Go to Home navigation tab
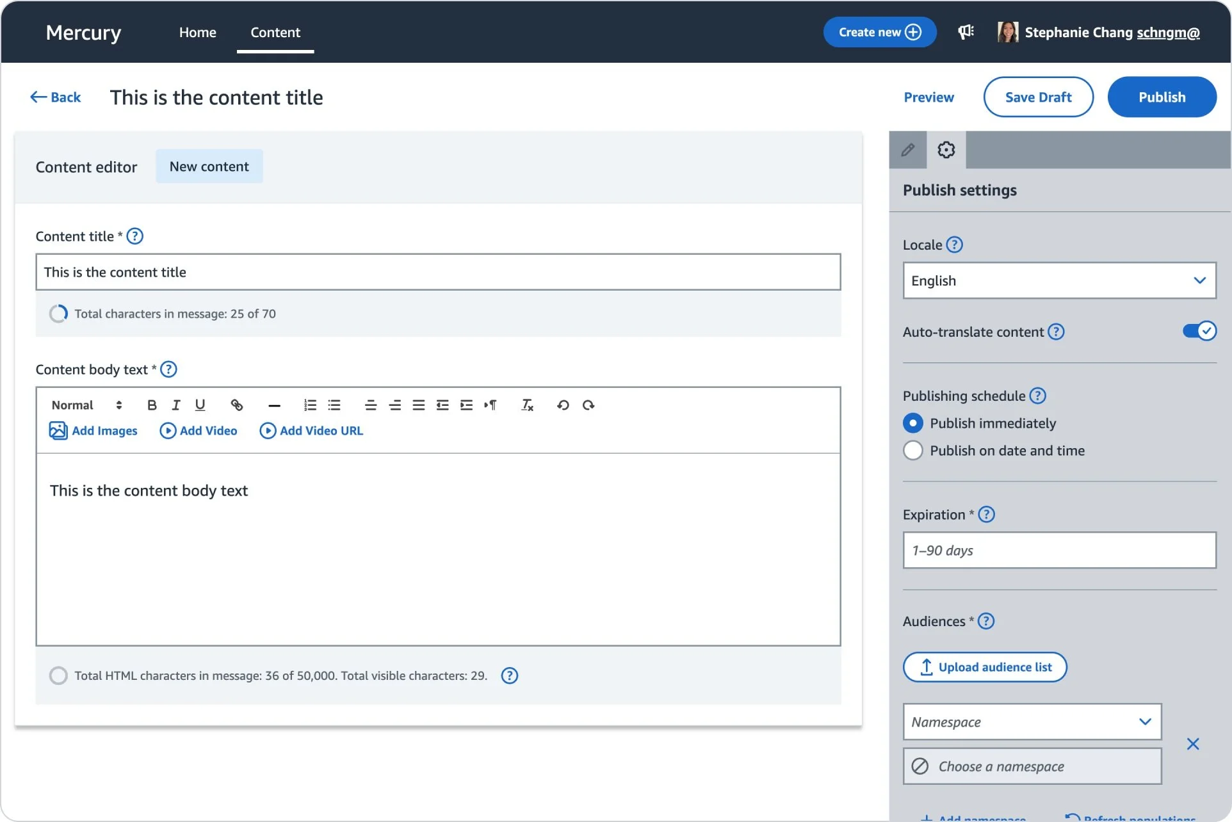Image resolution: width=1232 pixels, height=822 pixels. click(197, 32)
